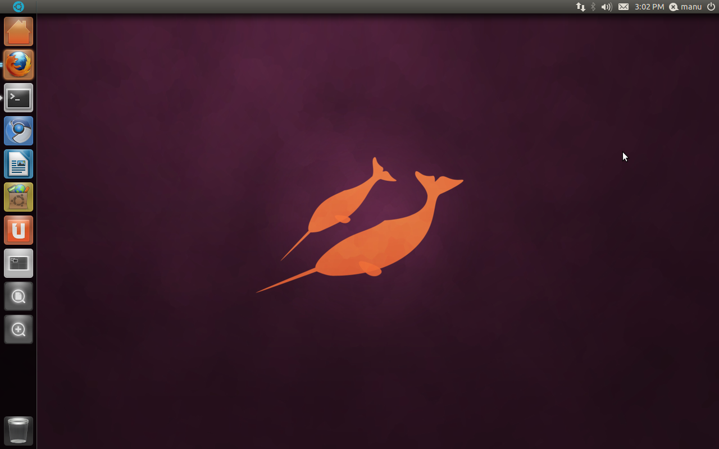Open the manu user menu
The width and height of the screenshot is (719, 449).
pyautogui.click(x=685, y=7)
